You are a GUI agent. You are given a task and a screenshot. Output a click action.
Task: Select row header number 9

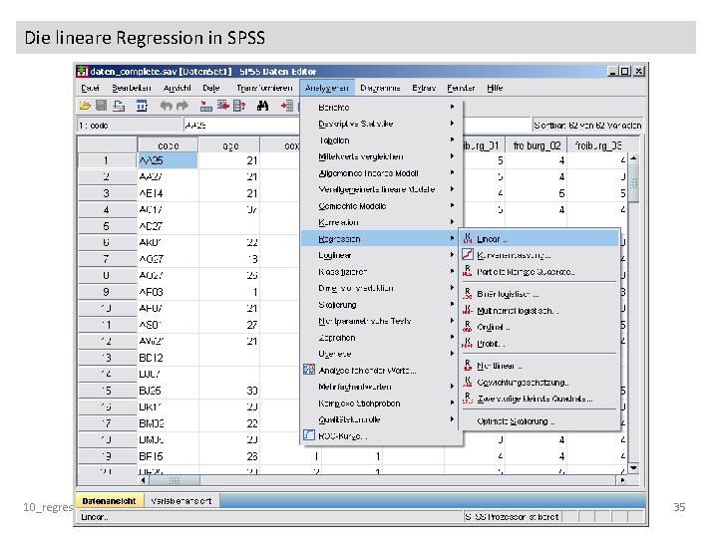coord(107,292)
